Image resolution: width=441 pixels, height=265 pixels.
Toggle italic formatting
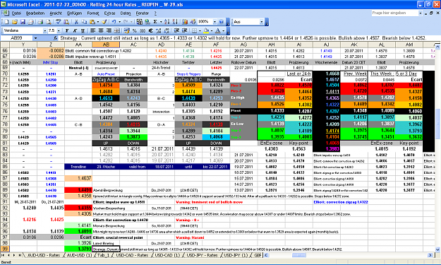(75, 30)
